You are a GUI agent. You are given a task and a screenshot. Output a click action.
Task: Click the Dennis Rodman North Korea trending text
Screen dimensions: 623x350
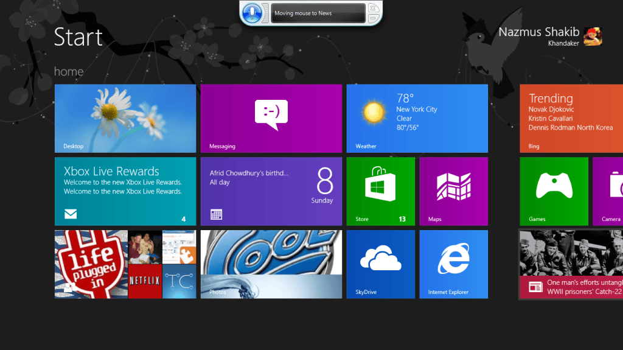(571, 128)
